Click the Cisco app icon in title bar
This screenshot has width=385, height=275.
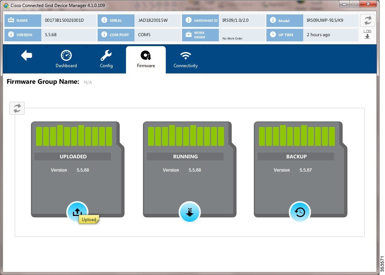pyautogui.click(x=6, y=5)
